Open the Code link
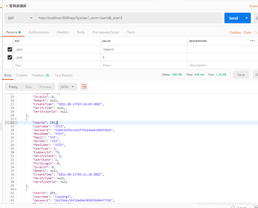The image size is (258, 208). point(247,32)
